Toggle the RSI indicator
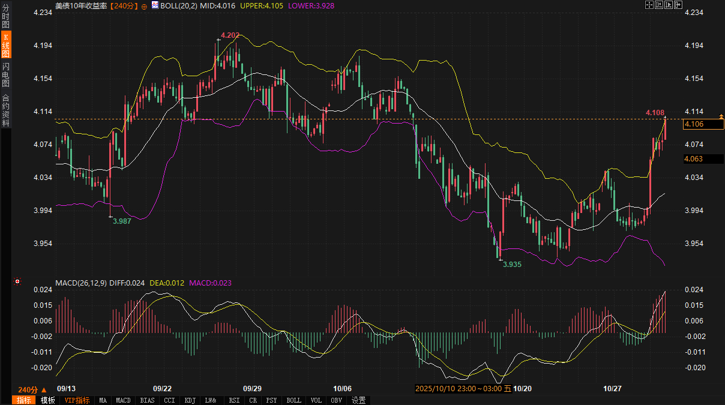This screenshot has height=405, width=725. [x=234, y=400]
